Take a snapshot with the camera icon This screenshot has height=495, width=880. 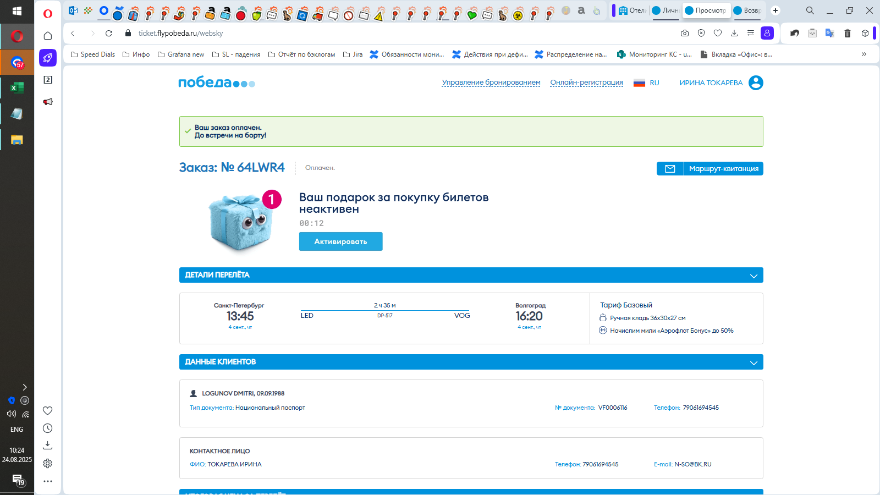(685, 34)
